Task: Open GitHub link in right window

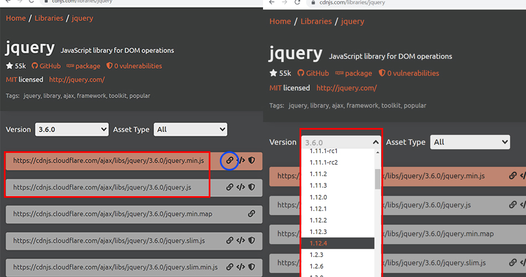Action: 313,73
